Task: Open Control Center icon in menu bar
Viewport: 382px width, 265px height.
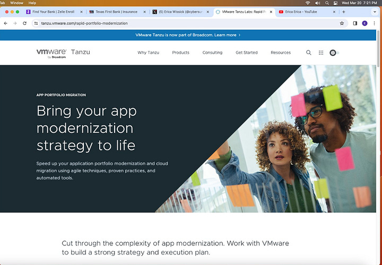Action: tap(335, 3)
